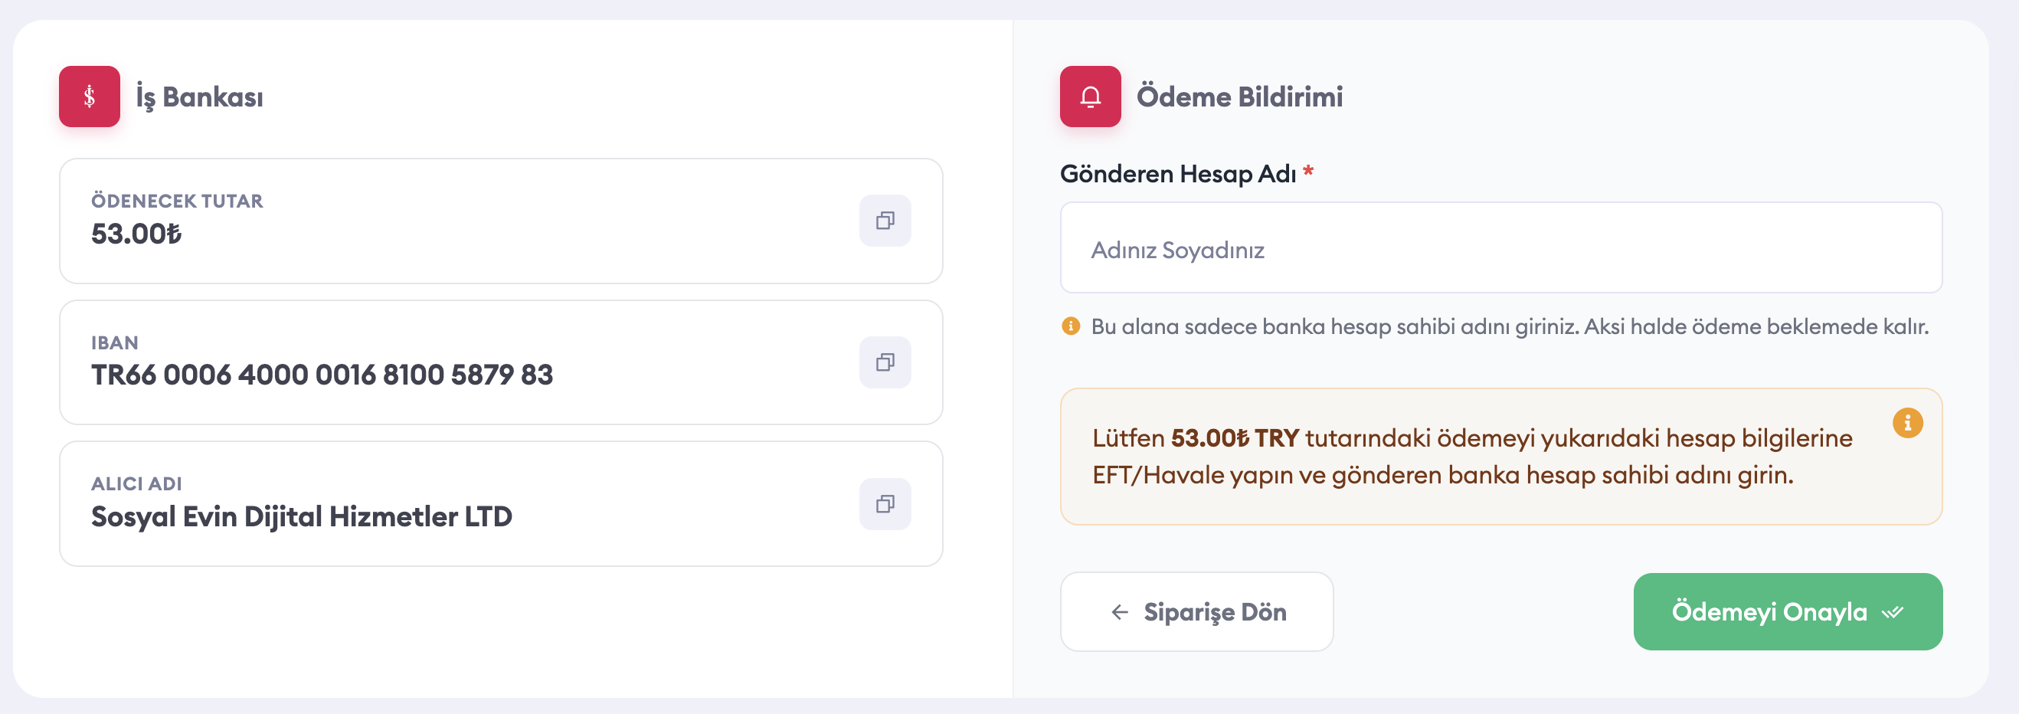Click the bold 53.00₺ TRY in notice
Image resolution: width=2019 pixels, height=714 pixels.
tap(1235, 438)
